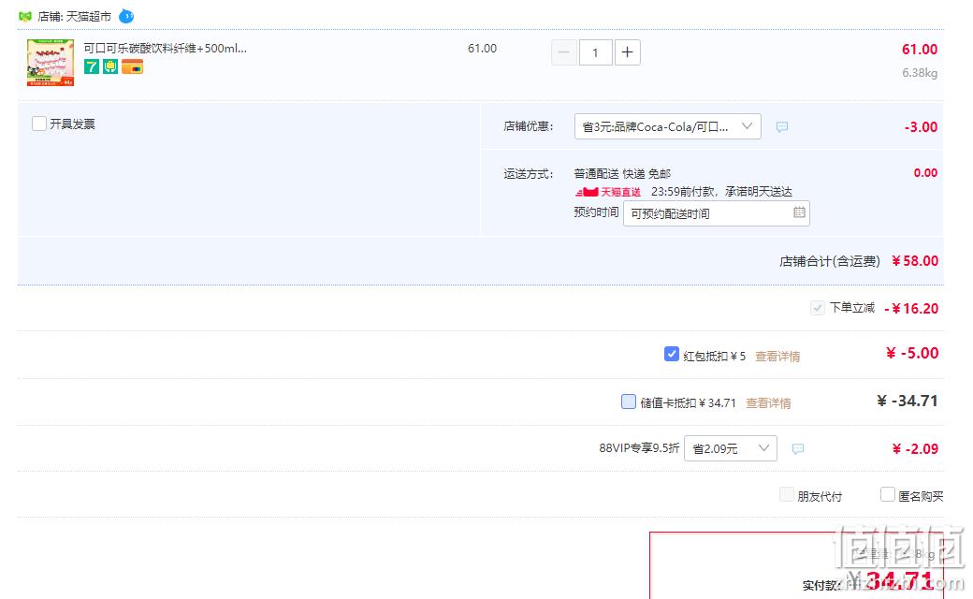
Task: Click the comment icon beside 88VIP discount
Action: coord(798,448)
